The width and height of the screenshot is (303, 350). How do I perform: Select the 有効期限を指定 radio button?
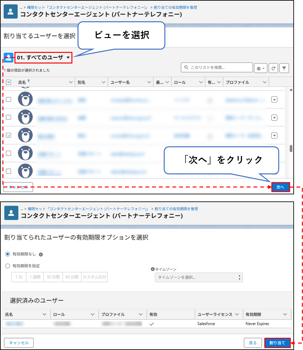coord(8,266)
